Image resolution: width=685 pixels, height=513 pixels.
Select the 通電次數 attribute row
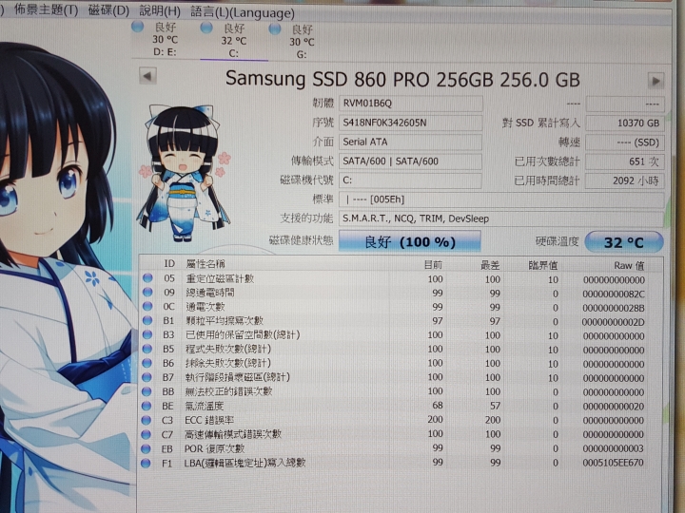click(x=395, y=307)
